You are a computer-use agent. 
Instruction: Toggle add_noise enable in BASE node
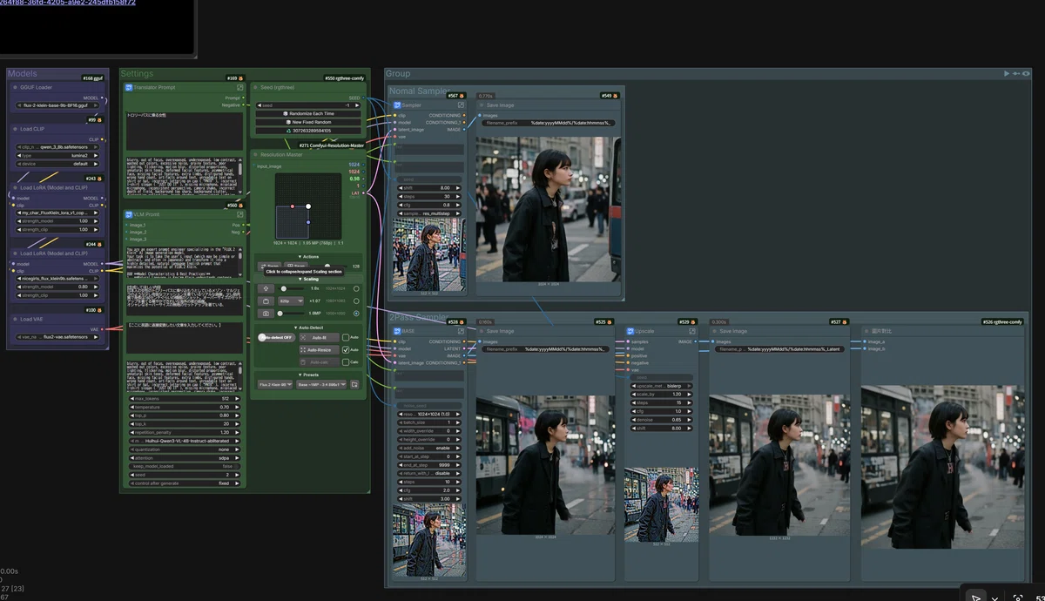(x=428, y=448)
